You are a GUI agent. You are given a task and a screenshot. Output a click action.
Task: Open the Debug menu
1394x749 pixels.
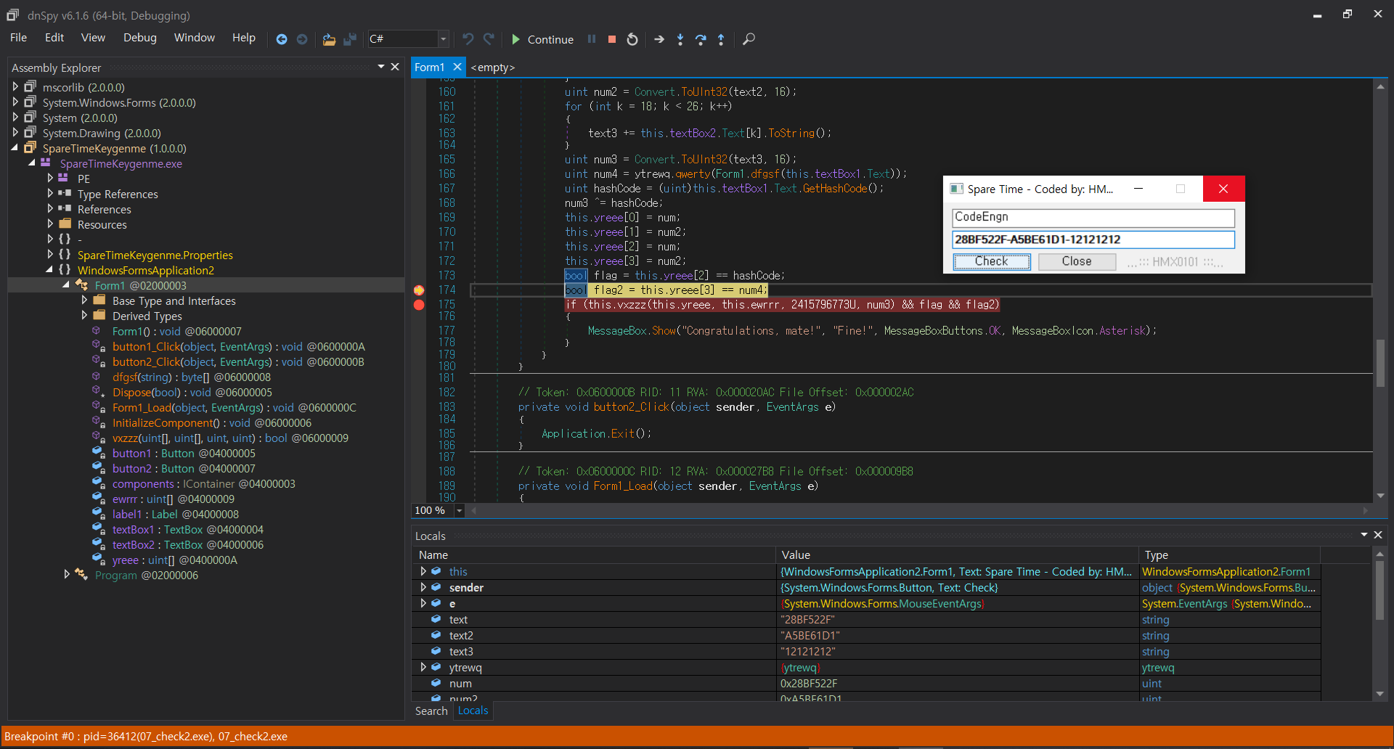(139, 37)
